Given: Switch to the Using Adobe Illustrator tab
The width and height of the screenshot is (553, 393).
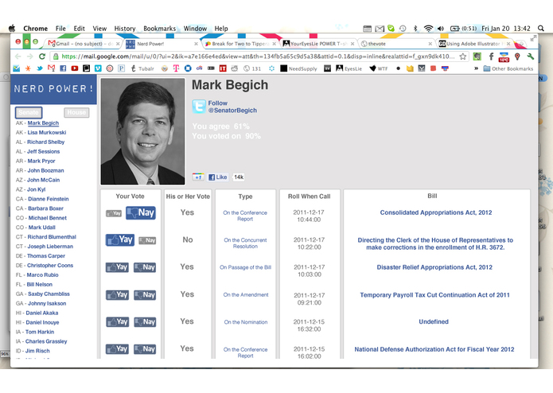Looking at the screenshot, I should 474,44.
